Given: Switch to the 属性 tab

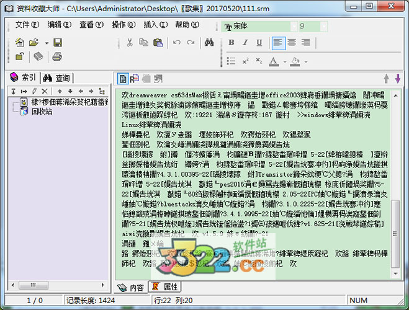Looking at the screenshot, I should (x=165, y=287).
